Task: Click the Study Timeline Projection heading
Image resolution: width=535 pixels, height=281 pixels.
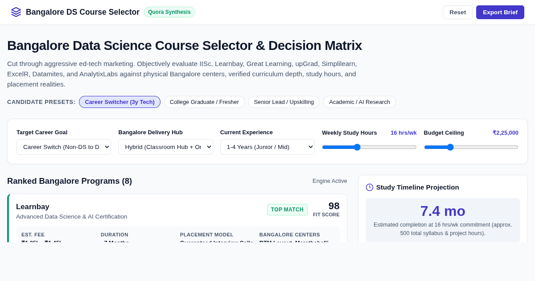Action: [x=417, y=187]
